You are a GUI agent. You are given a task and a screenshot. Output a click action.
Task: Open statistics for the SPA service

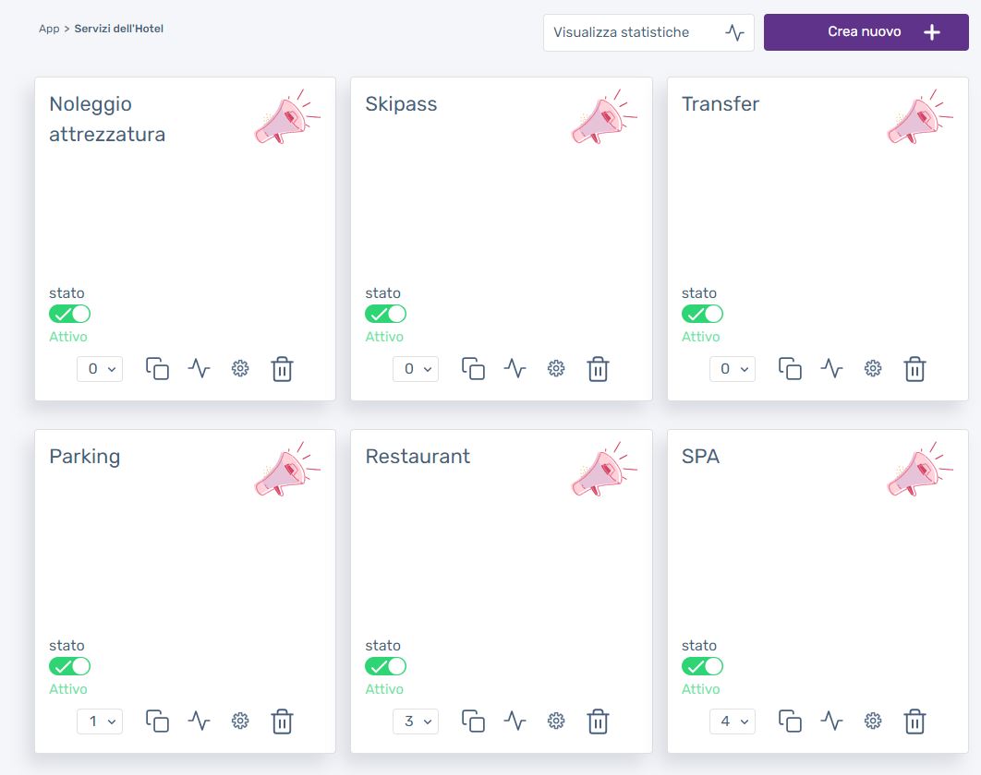[831, 721]
